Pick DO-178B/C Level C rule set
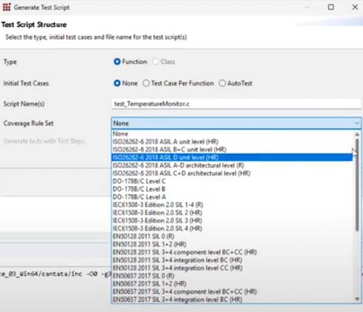Screen dimensions: 363x312 [x=232, y=181]
